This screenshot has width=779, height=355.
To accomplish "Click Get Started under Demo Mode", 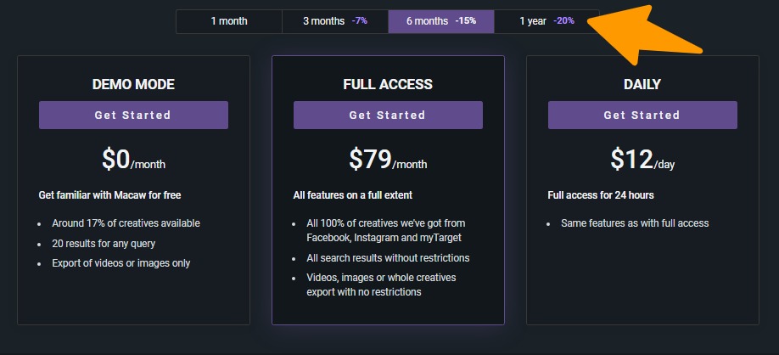I will 133,115.
